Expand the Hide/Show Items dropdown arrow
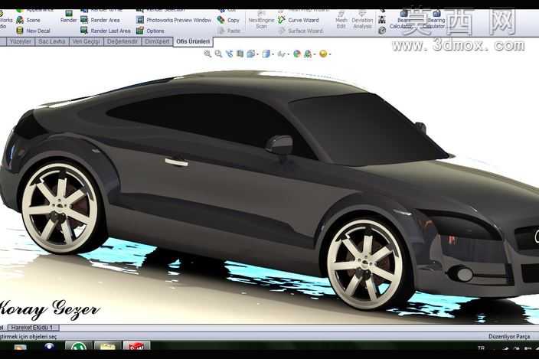Viewport: 539px width, 359px height. coord(288,54)
